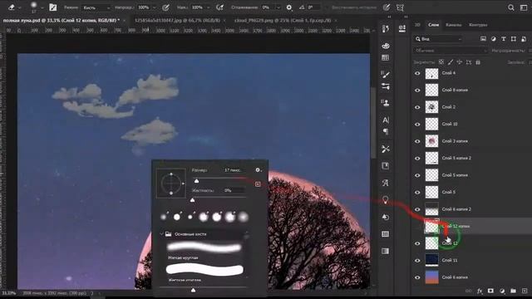Hide layer Слой 2
The width and height of the screenshot is (532, 299).
(x=417, y=107)
